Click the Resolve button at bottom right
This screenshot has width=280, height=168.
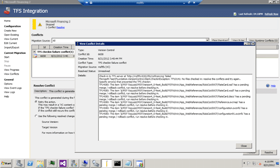[x=269, y=152]
